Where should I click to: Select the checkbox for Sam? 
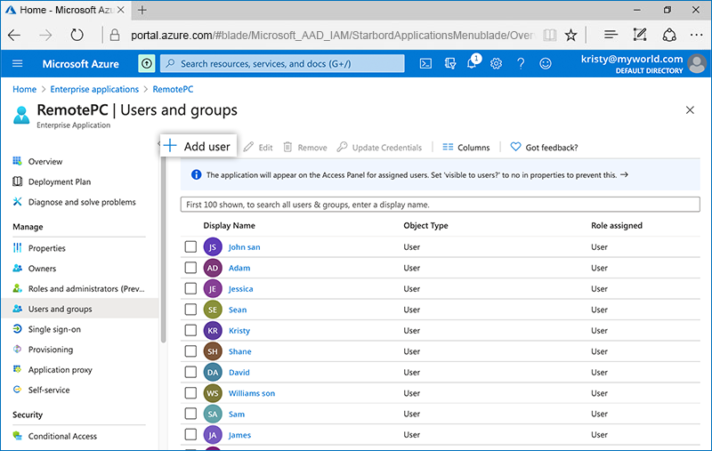[190, 414]
